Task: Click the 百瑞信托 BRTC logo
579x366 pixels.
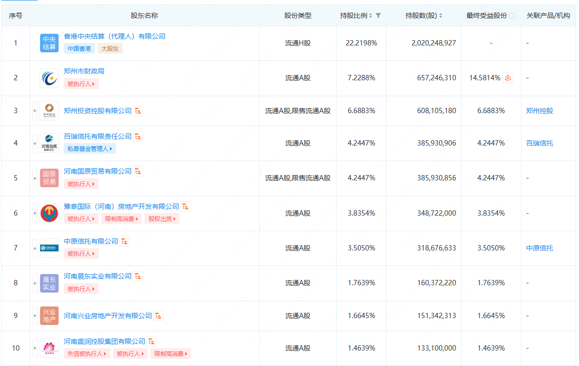Action: point(49,143)
